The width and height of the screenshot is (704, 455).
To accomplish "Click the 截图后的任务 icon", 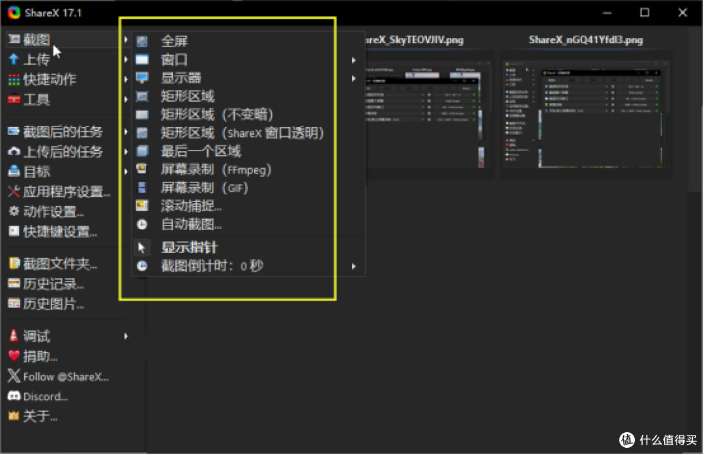I will point(14,132).
